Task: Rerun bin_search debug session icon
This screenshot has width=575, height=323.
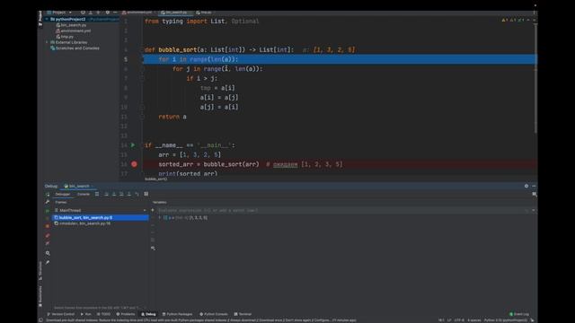Action: click(48, 194)
